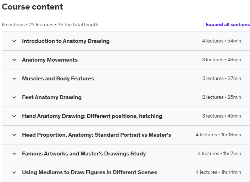The image size is (250, 182).
Task: Click Expand all sections link
Action: tap(228, 24)
